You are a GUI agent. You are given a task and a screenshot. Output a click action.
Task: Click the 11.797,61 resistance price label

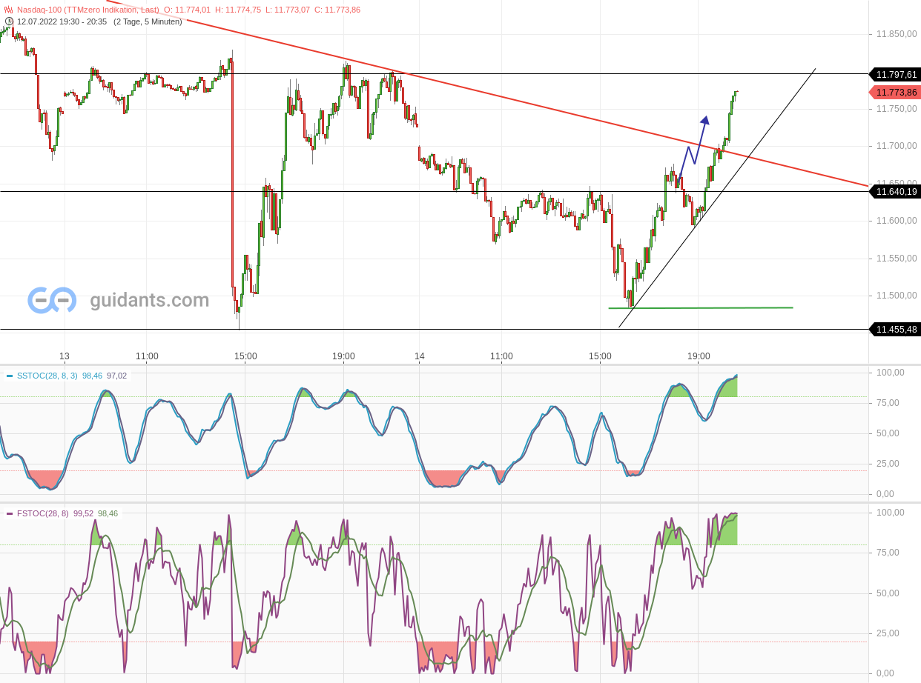tap(894, 74)
